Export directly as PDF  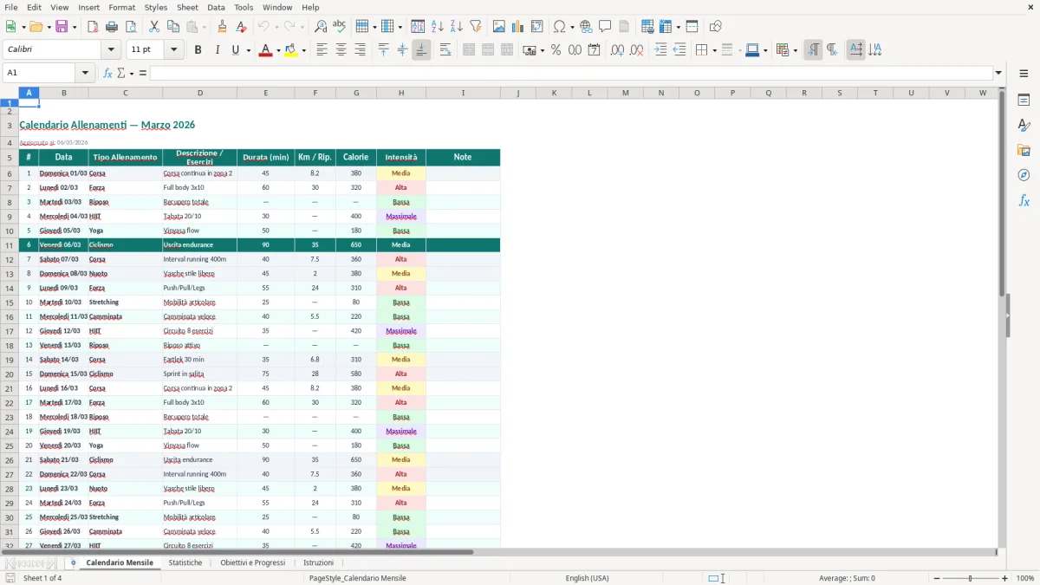coord(93,27)
